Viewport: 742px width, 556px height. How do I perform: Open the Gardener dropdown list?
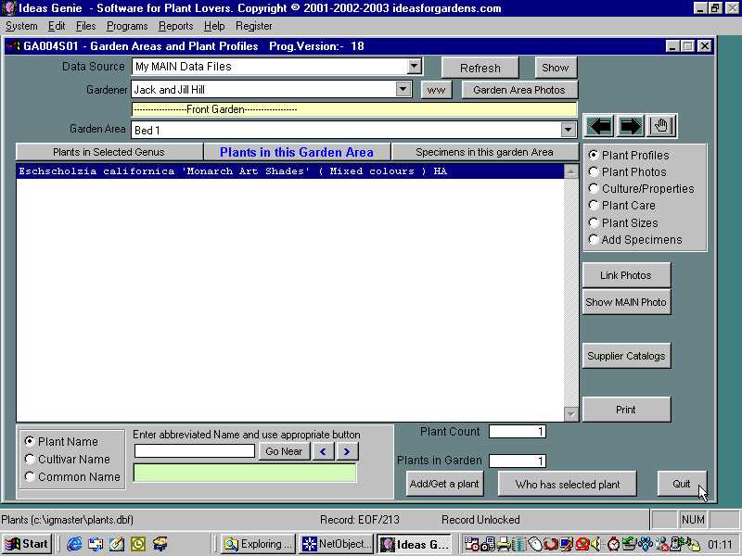pyautogui.click(x=403, y=90)
